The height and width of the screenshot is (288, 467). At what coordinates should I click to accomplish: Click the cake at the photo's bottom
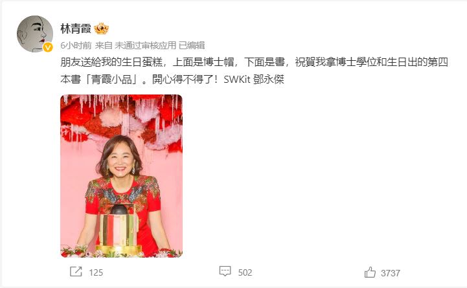click(x=119, y=230)
